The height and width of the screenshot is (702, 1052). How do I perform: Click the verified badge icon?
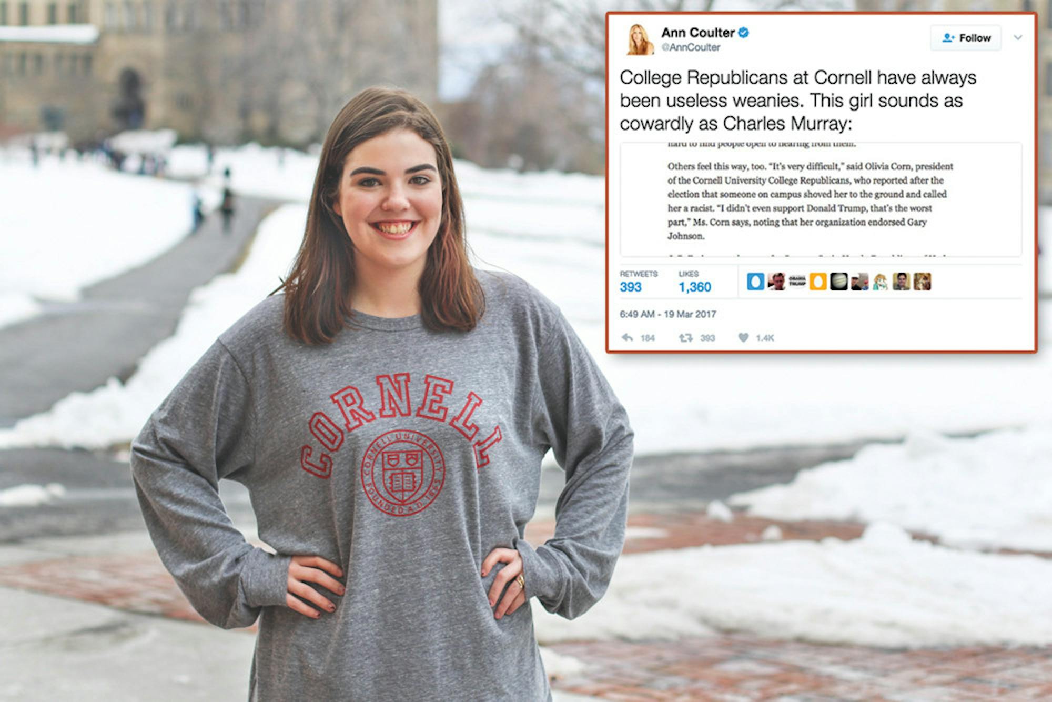(743, 33)
